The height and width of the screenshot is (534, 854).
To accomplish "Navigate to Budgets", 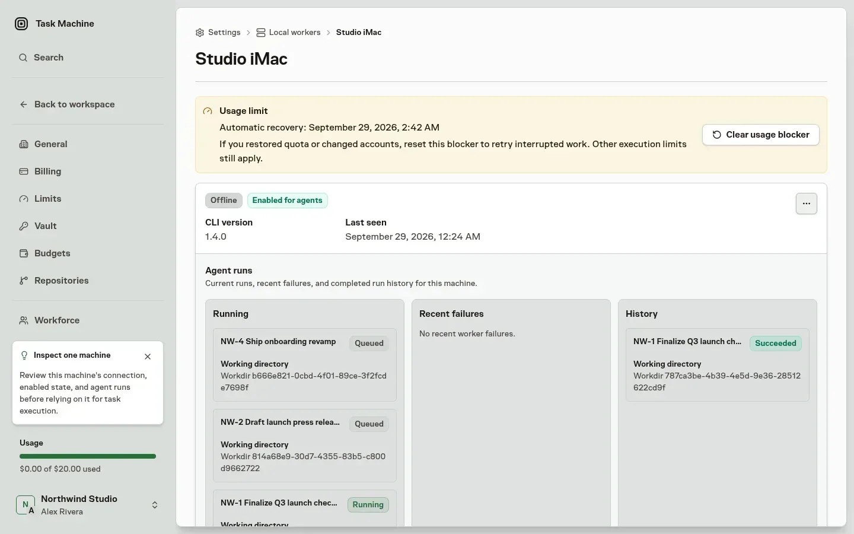I will (x=88, y=253).
